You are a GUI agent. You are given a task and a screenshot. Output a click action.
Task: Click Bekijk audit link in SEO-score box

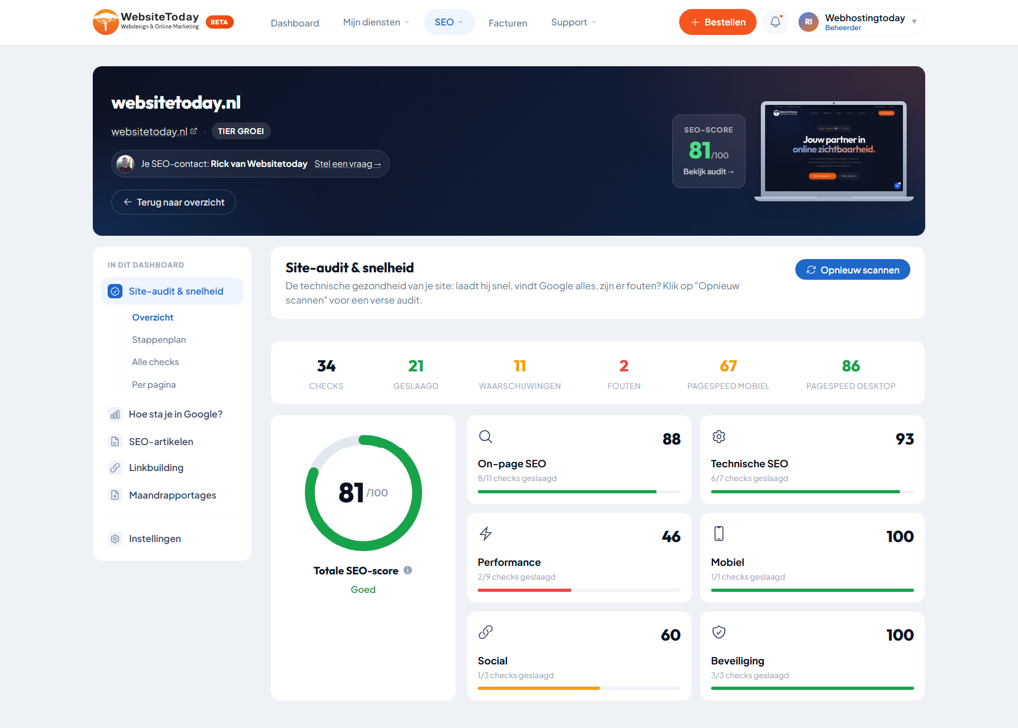point(708,172)
